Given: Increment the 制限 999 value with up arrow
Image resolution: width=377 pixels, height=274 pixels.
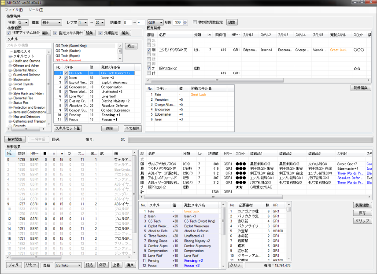Looking at the screenshot, I should [x=185, y=20].
